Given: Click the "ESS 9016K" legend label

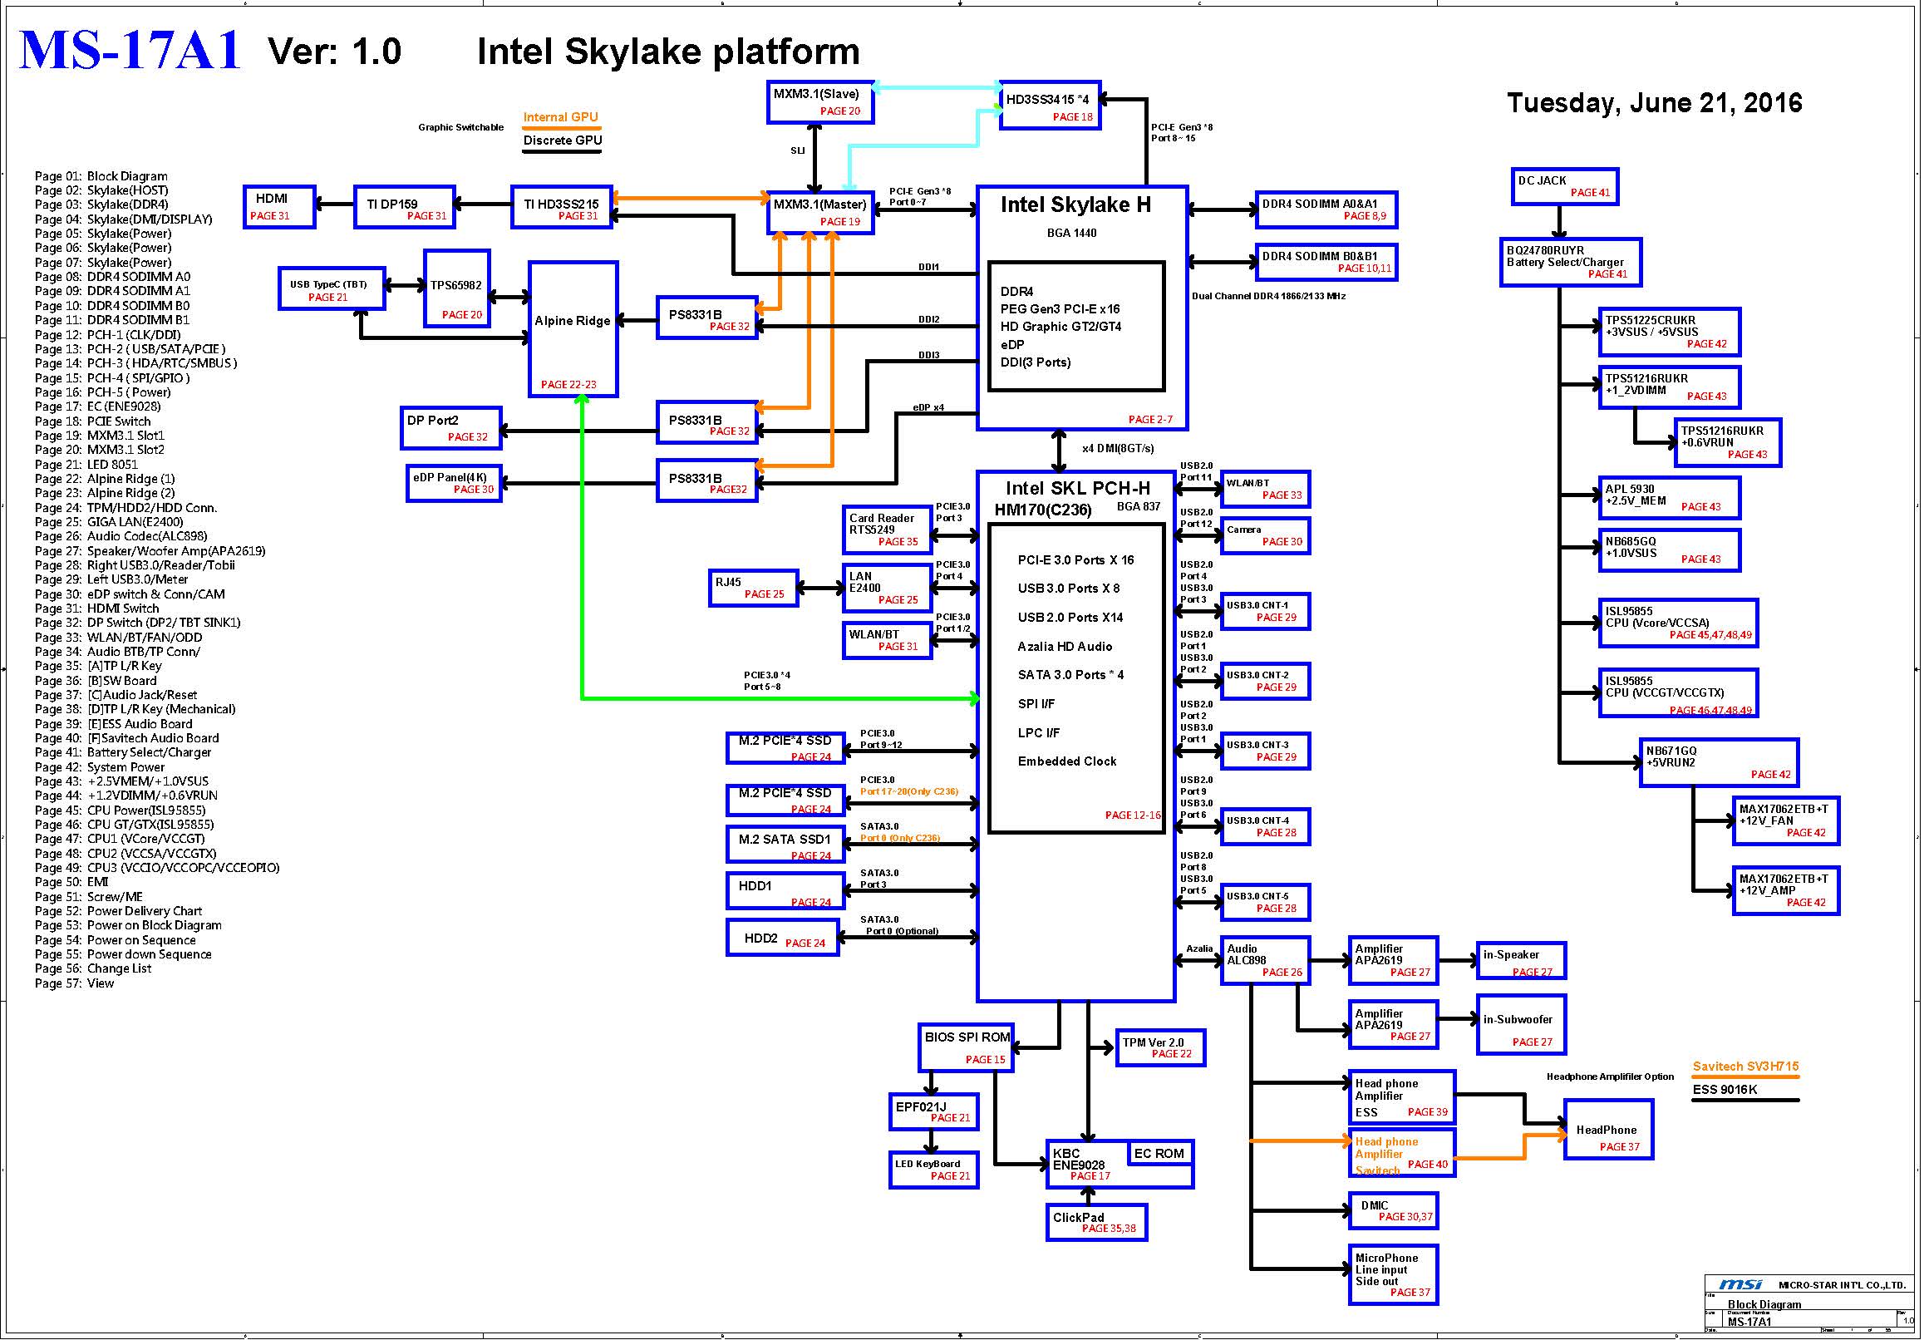Looking at the screenshot, I should coord(1725,1090).
